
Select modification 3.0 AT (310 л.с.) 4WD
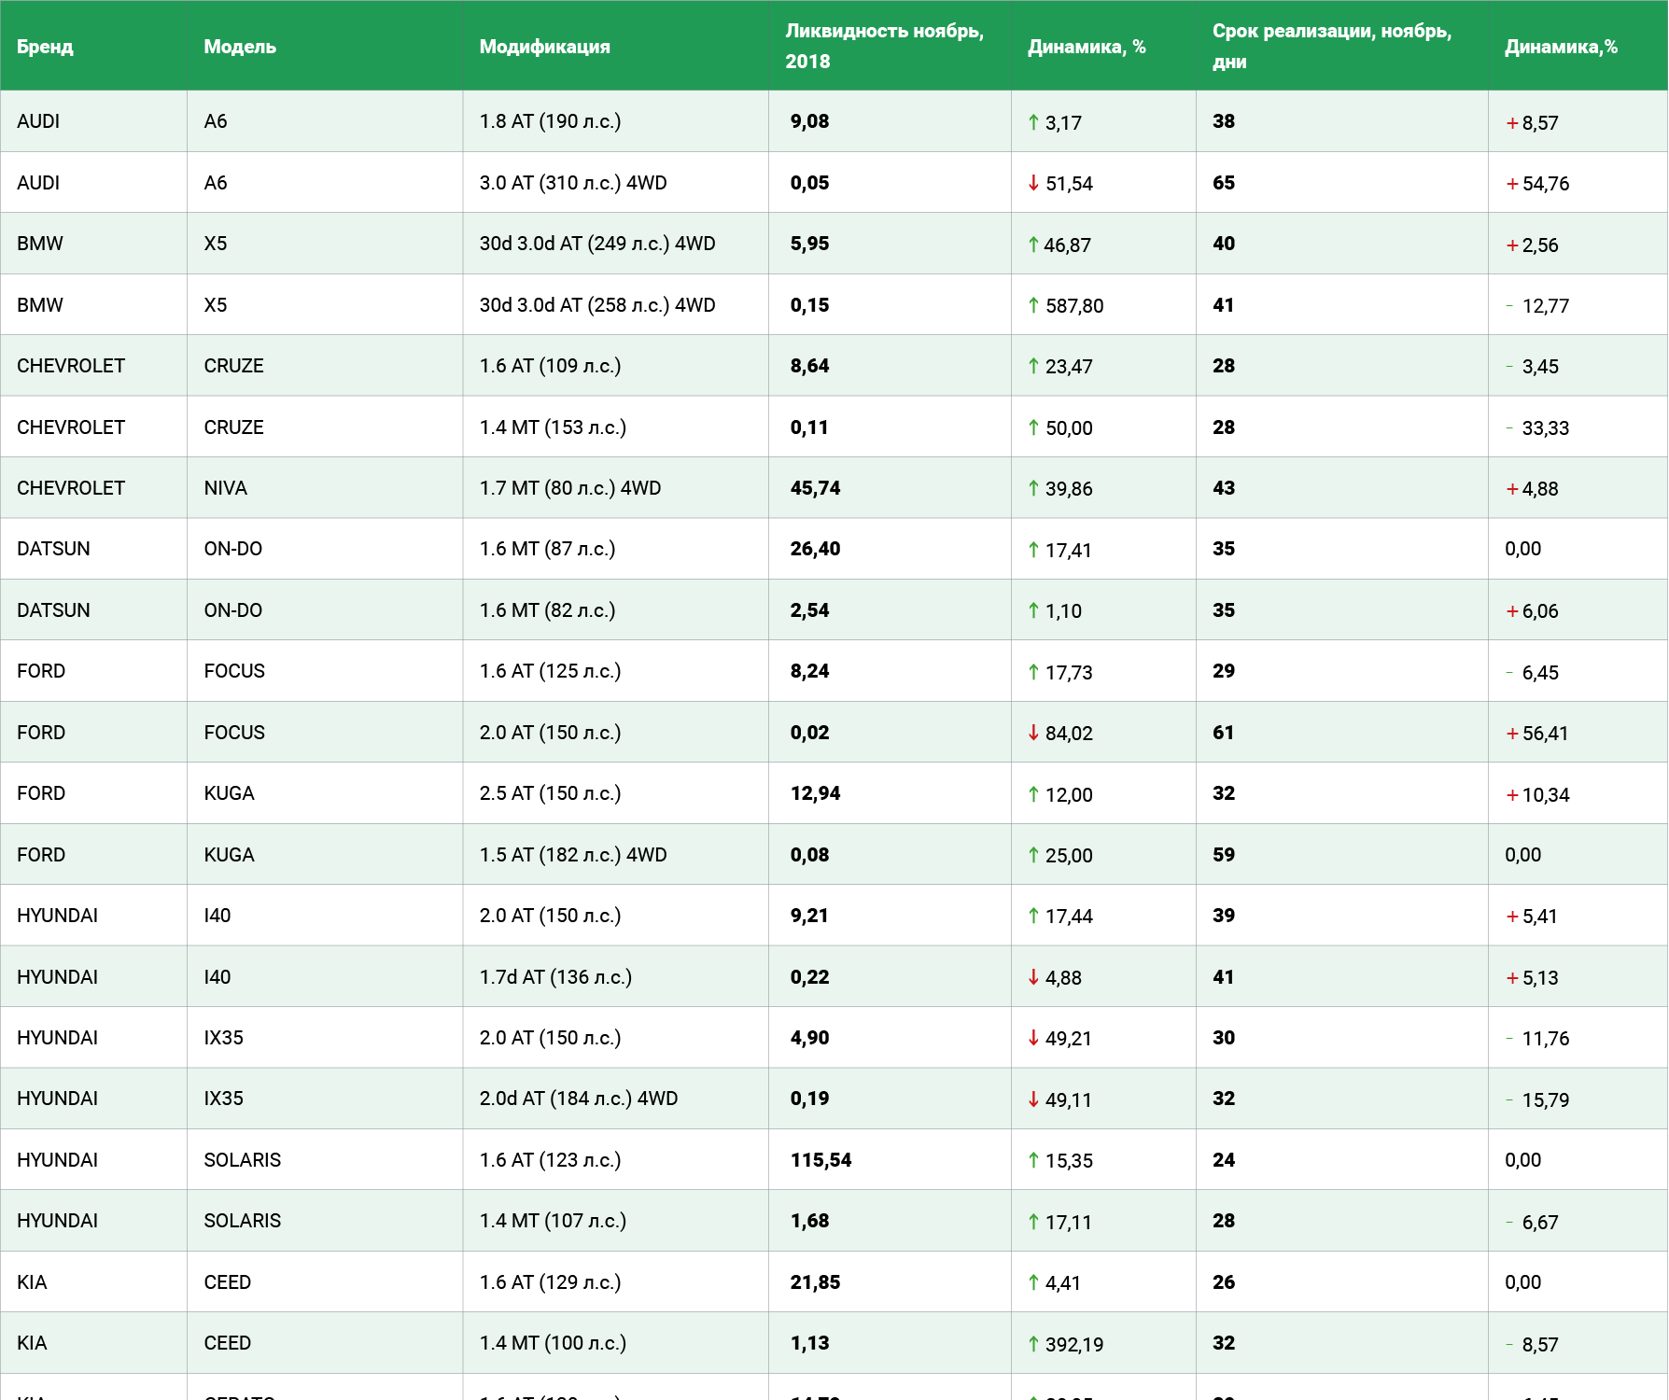(x=573, y=183)
